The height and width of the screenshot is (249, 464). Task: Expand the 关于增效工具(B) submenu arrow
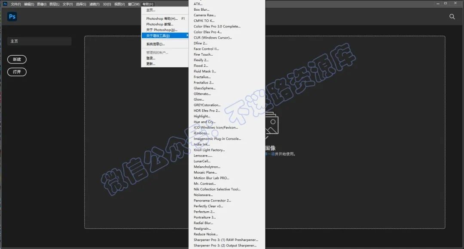(x=187, y=36)
